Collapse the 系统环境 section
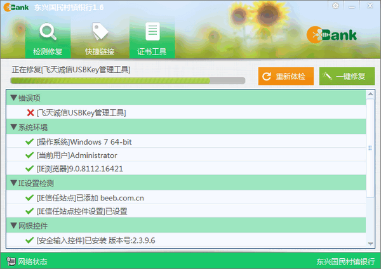 point(14,127)
